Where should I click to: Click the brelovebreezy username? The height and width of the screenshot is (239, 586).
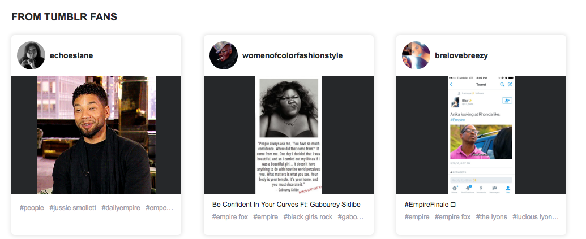(x=461, y=55)
